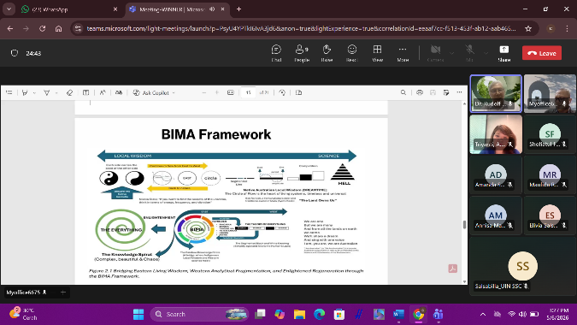Click the Share screen icon

tap(504, 53)
